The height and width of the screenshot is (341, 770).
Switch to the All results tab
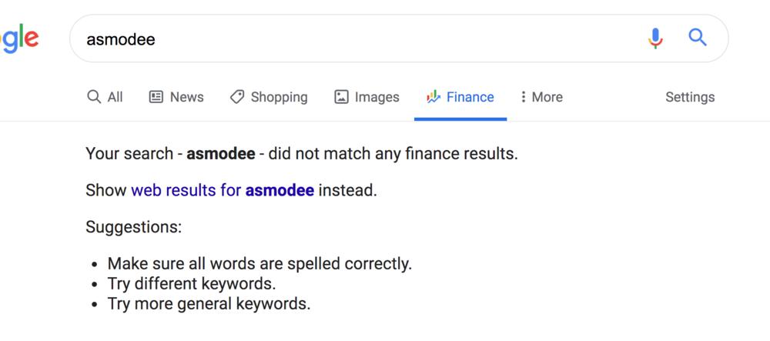115,97
